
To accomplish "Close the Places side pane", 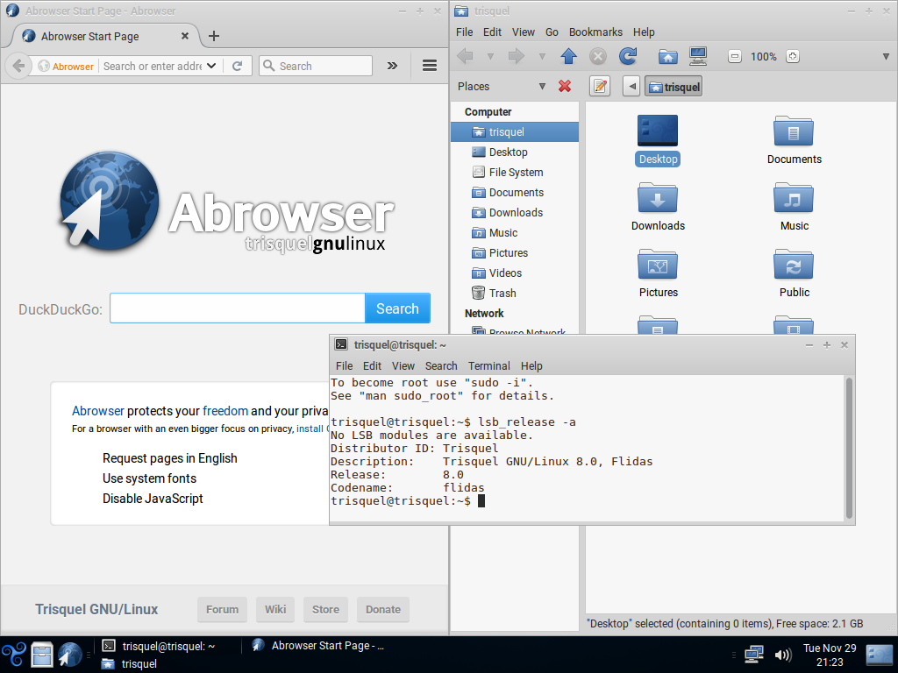I will pos(565,86).
